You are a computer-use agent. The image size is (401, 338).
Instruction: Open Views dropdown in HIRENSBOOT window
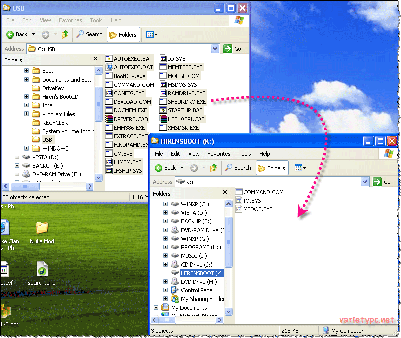coord(300,168)
